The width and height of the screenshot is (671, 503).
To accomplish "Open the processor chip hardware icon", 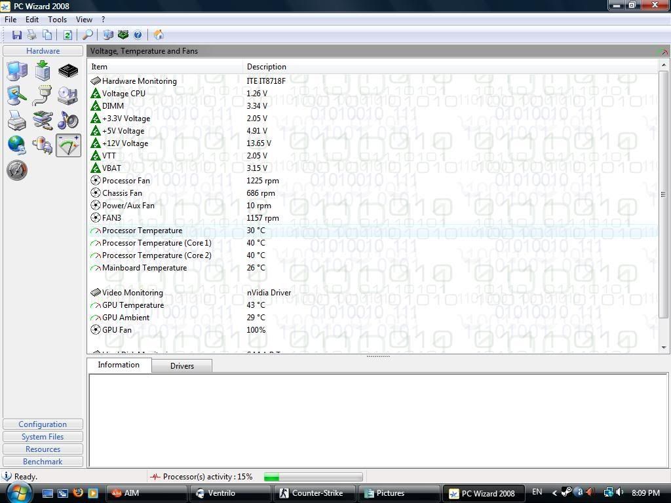I will click(67, 71).
